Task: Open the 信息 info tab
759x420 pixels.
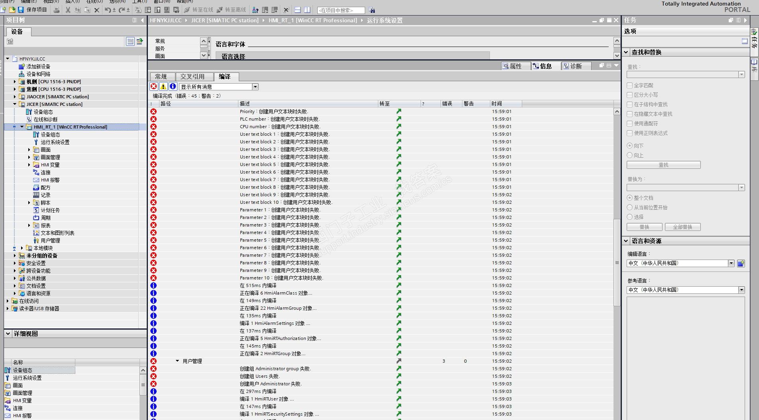Action: pyautogui.click(x=545, y=66)
